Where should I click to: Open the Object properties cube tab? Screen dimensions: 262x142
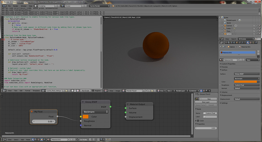(x=237, y=43)
